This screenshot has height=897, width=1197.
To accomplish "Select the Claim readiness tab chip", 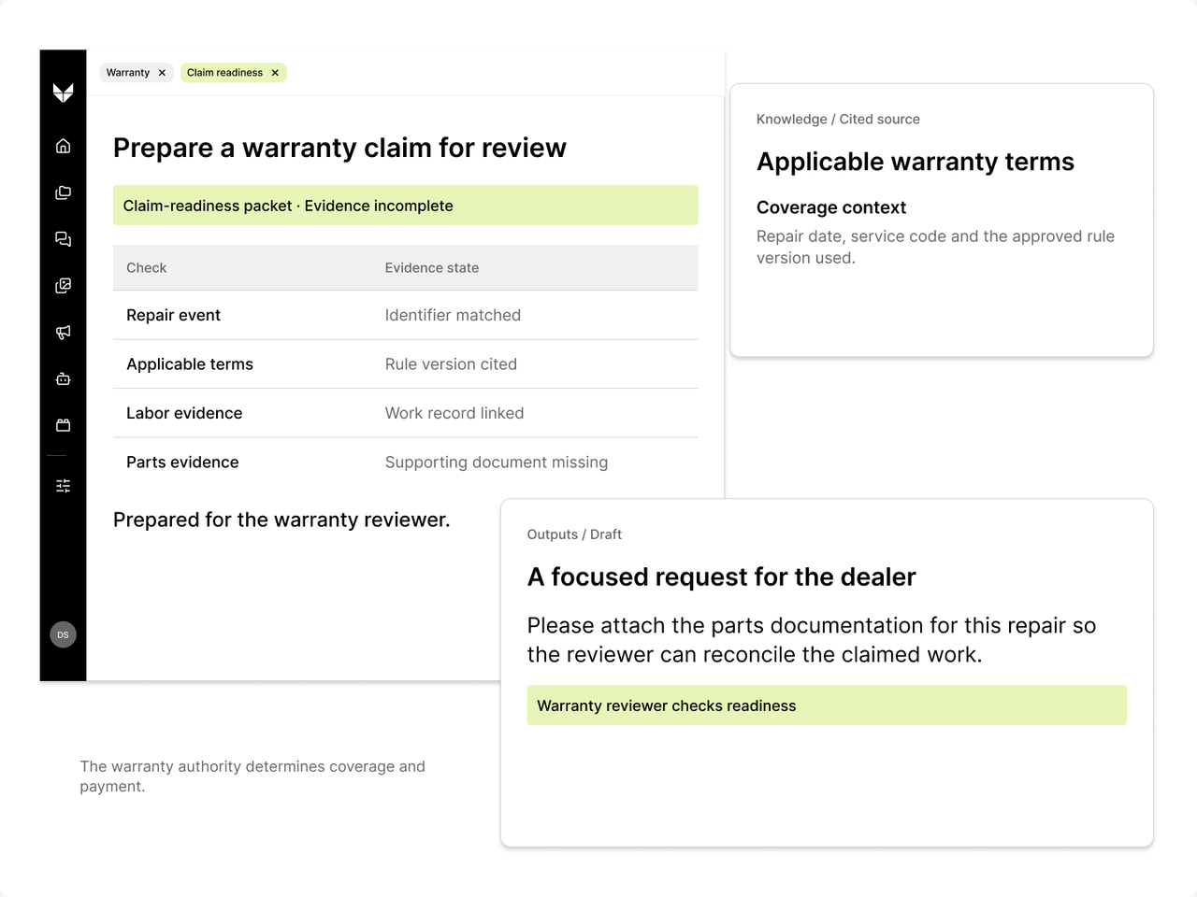I will pos(233,73).
